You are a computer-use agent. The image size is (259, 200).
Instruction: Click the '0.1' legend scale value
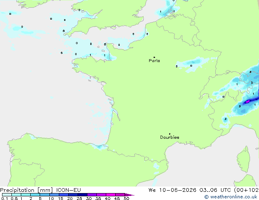(x=4, y=198)
